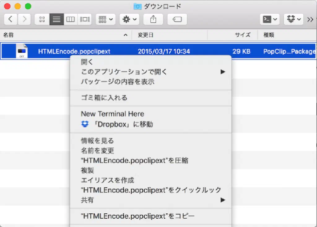317x227 pixels.
Task: Switch to Cover Flow view
Action: coord(85,19)
